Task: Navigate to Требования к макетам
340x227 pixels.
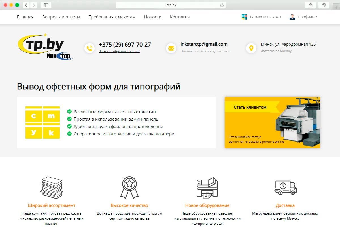Action: (112, 17)
